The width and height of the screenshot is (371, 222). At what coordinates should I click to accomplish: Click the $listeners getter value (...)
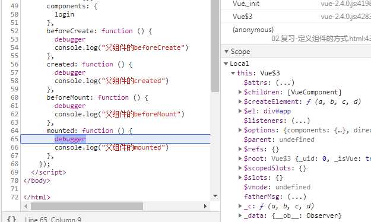(x=300, y=120)
